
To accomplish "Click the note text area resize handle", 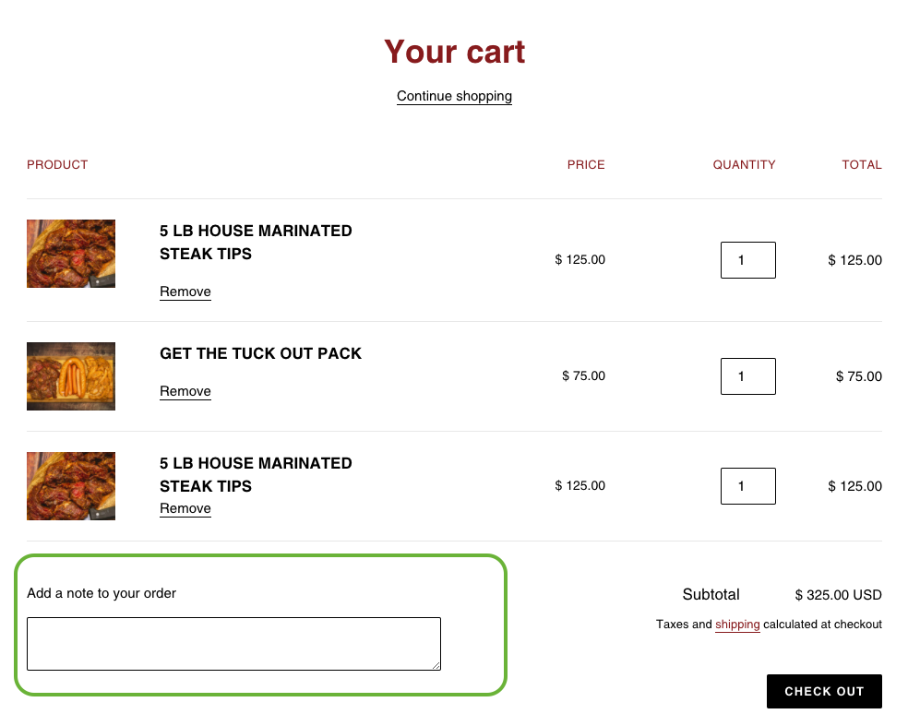I will 436,665.
